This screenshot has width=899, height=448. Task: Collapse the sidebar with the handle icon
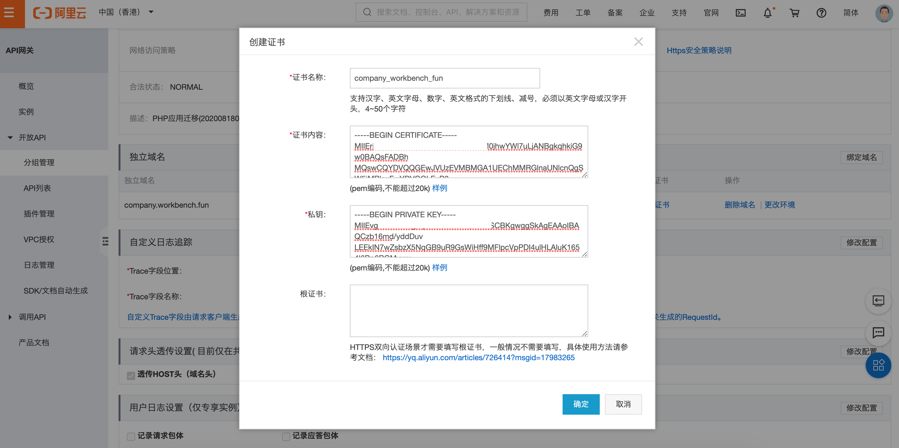point(105,241)
